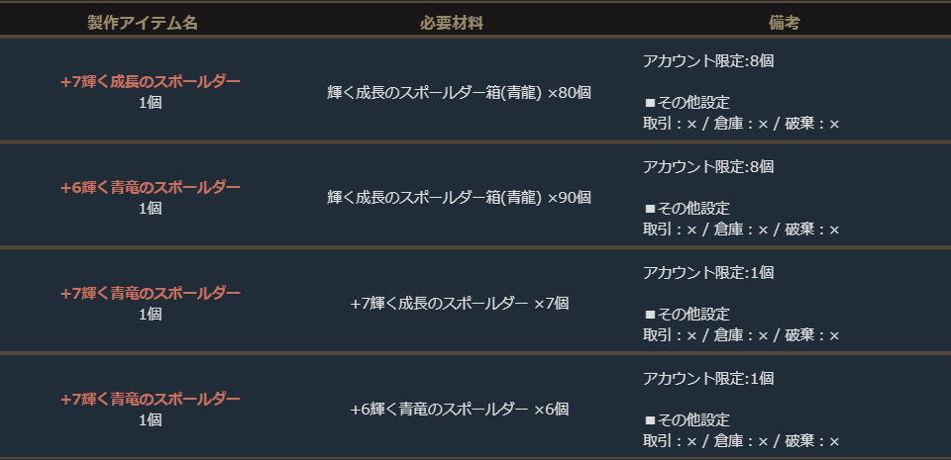
Task: Click 1個 quantity under orange +7輝く成長のスポールダー
Action: [150, 103]
